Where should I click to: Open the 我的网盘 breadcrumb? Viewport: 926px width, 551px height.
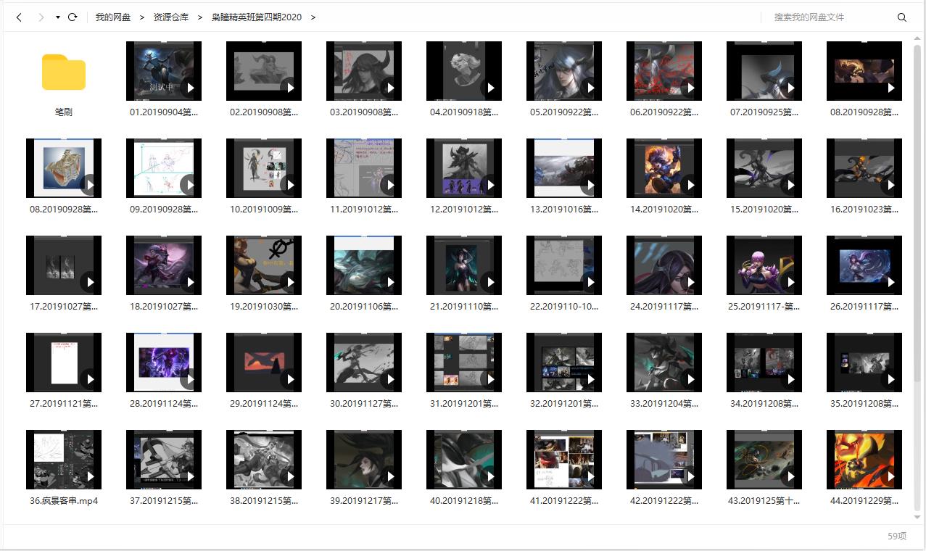113,17
